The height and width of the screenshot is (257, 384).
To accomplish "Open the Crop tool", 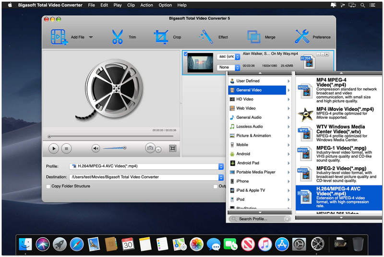I will [x=161, y=37].
